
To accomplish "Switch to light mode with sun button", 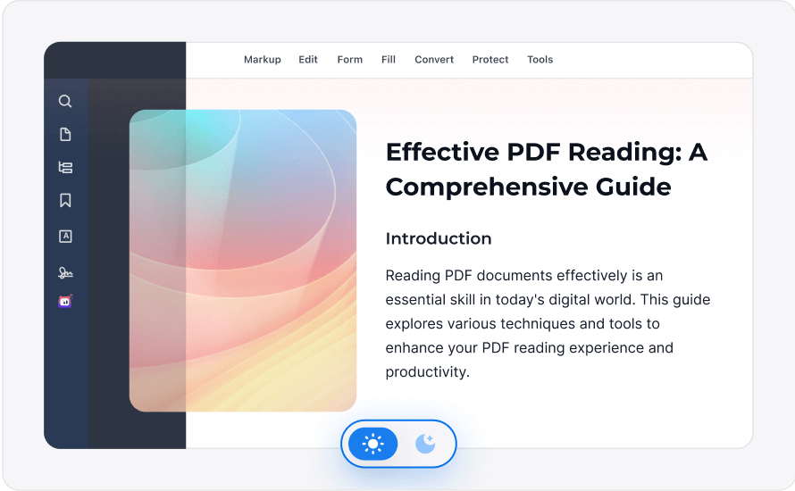I will pyautogui.click(x=373, y=444).
